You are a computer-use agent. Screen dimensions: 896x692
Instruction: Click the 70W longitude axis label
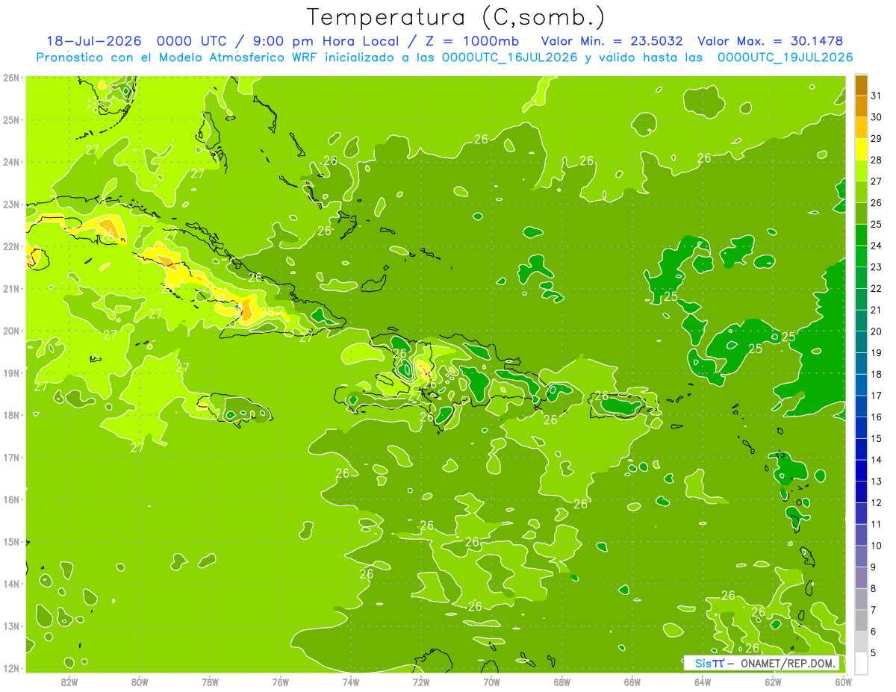[x=491, y=682]
